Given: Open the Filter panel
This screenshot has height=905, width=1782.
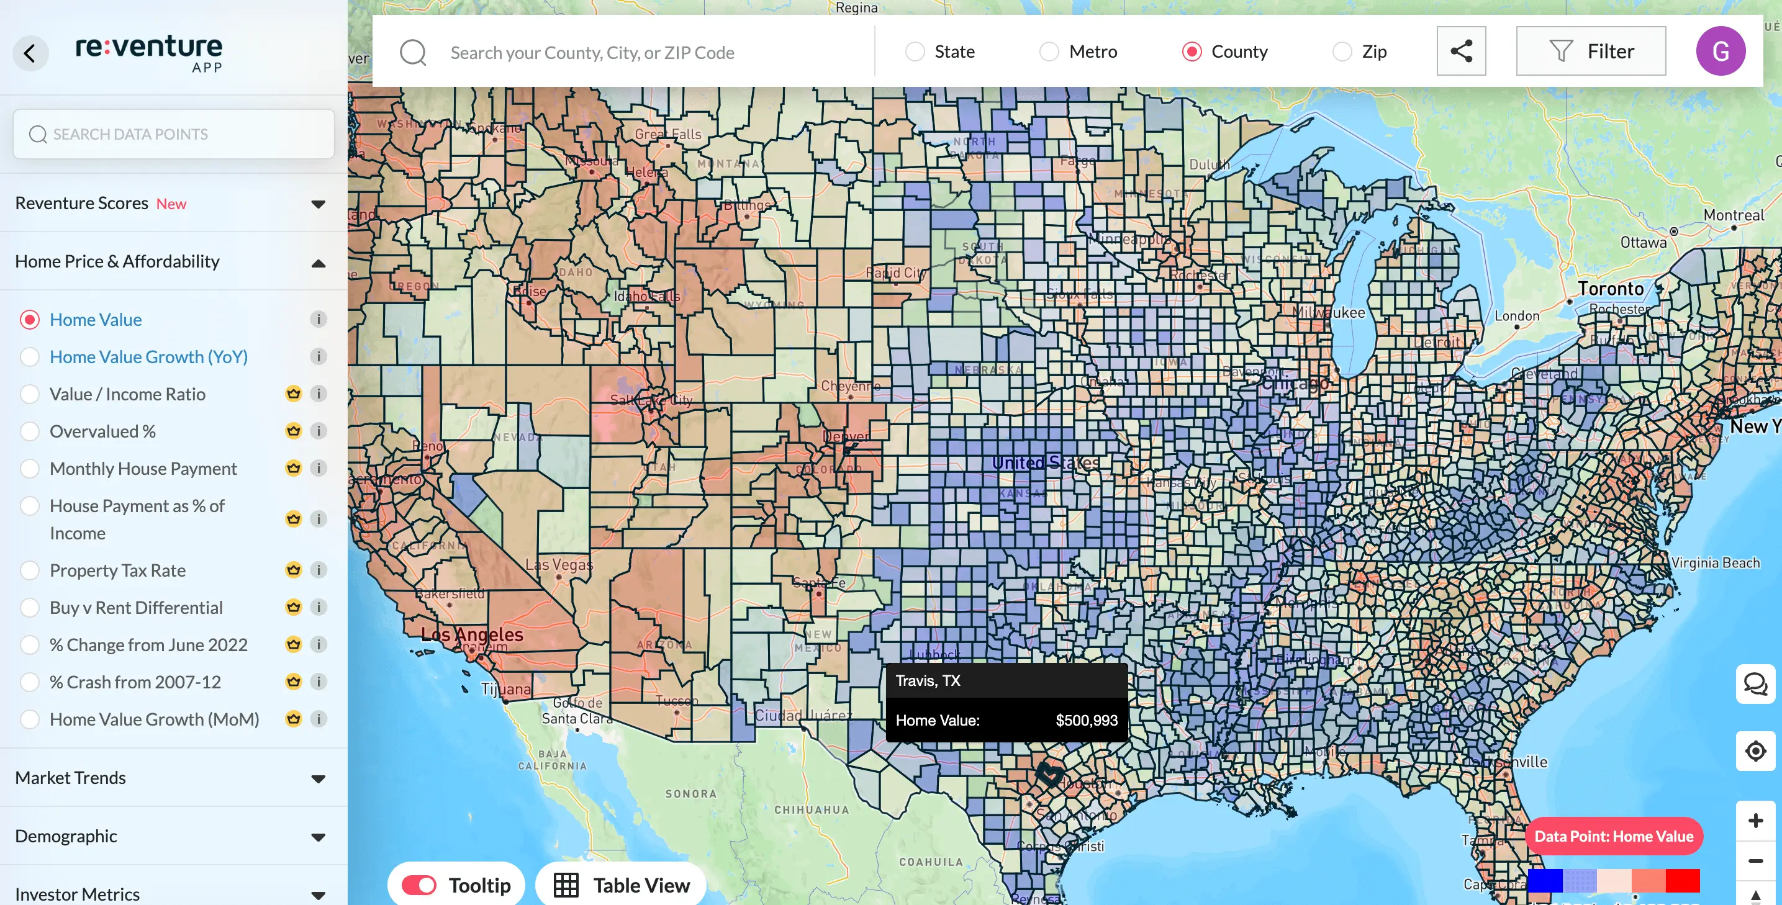Looking at the screenshot, I should pos(1590,51).
